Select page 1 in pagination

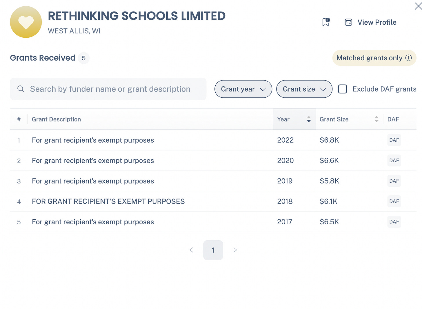click(213, 250)
